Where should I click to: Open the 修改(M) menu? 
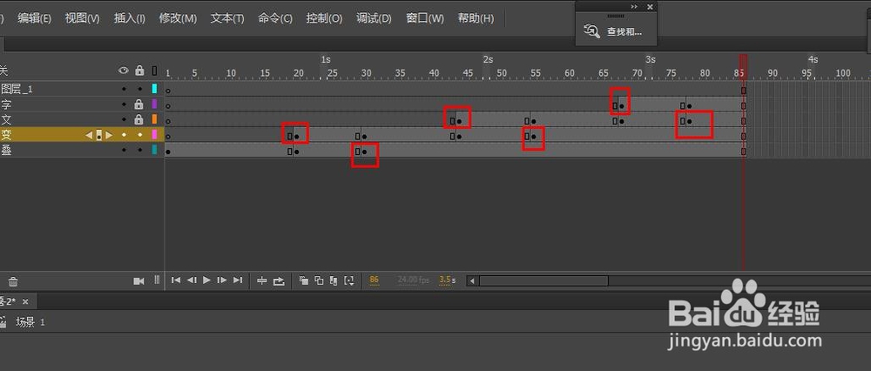tap(178, 17)
